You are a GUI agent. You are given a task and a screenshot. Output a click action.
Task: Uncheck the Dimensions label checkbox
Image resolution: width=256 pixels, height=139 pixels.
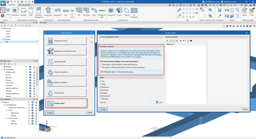pyautogui.click(x=101, y=96)
